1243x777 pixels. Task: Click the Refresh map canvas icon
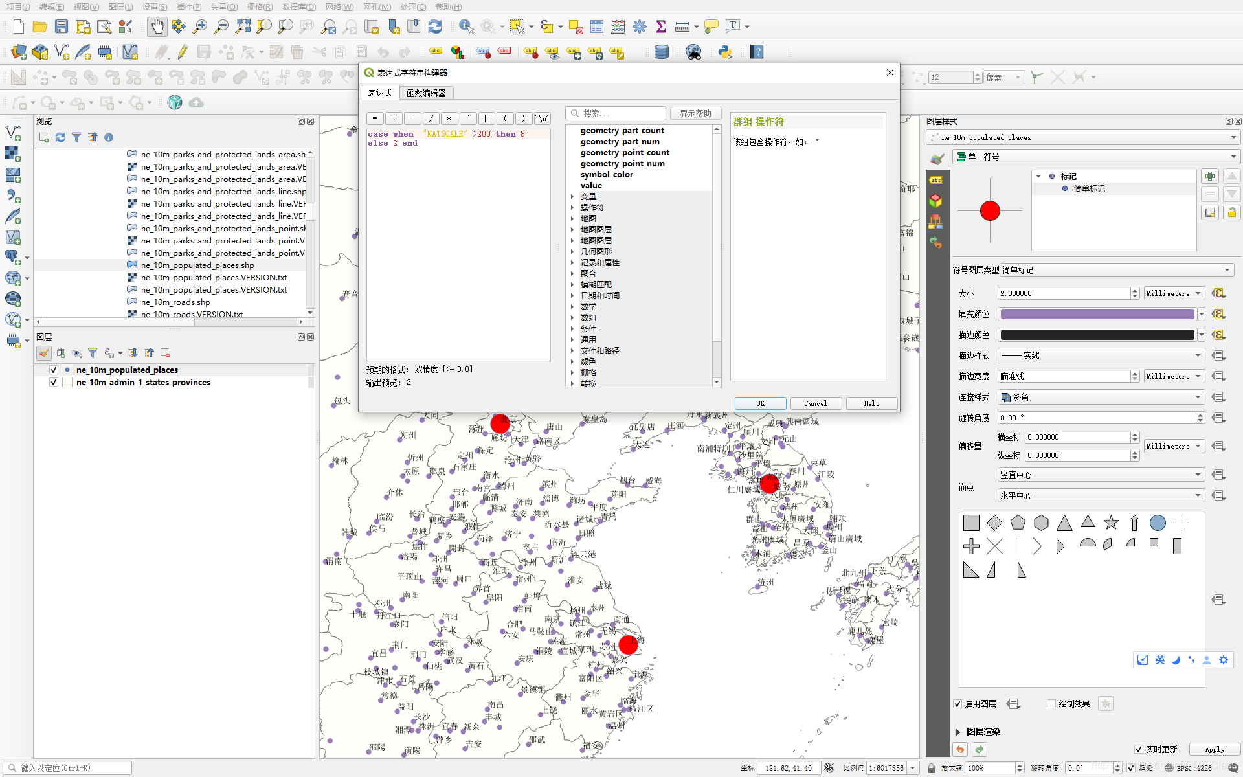tap(435, 27)
